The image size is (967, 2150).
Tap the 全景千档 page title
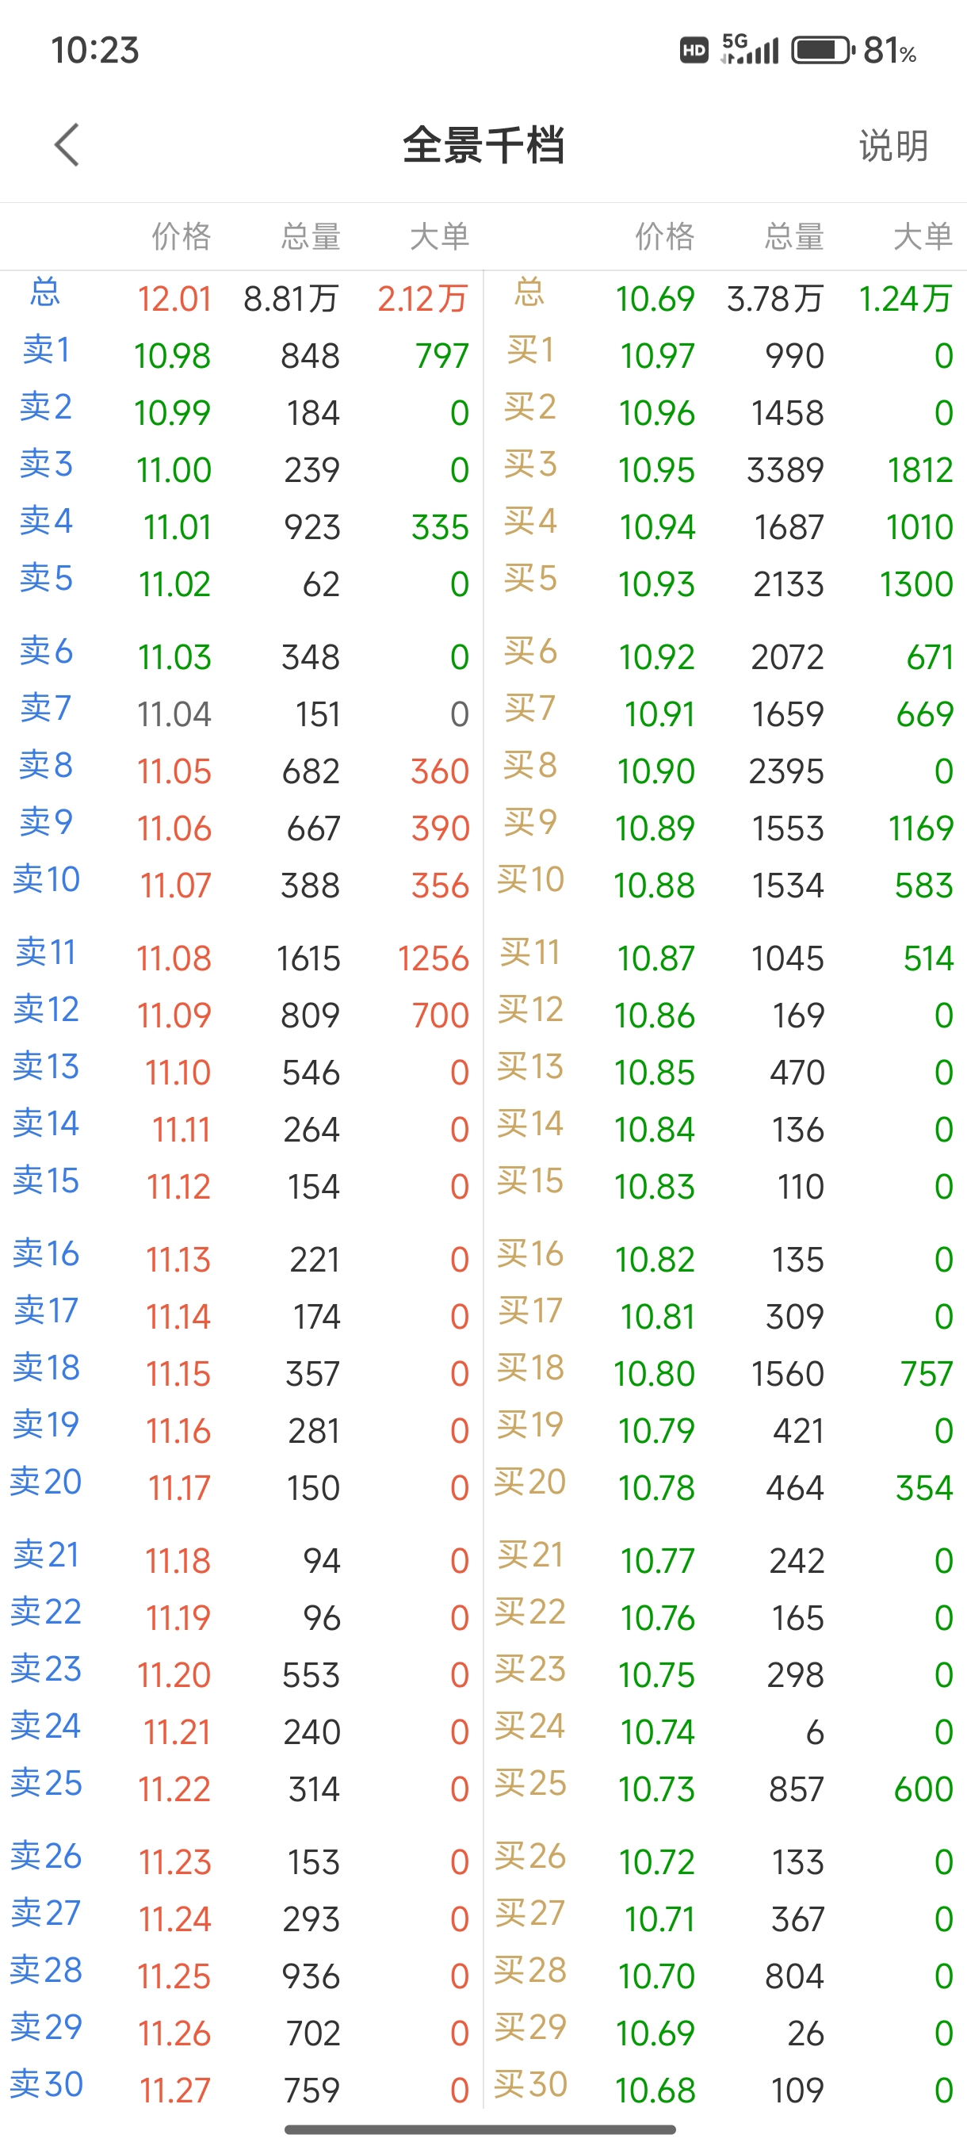tap(484, 146)
